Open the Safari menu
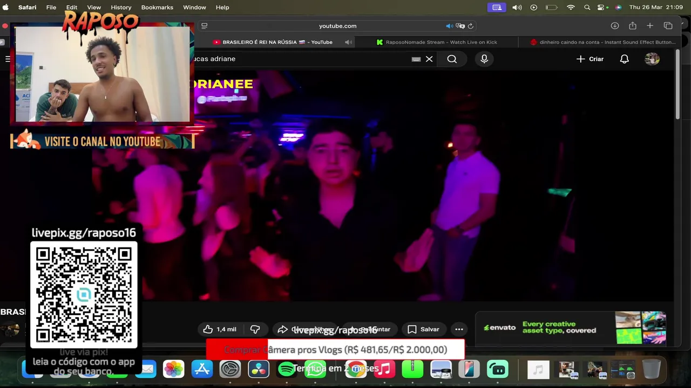Screen dimensions: 691x388 tap(28, 7)
